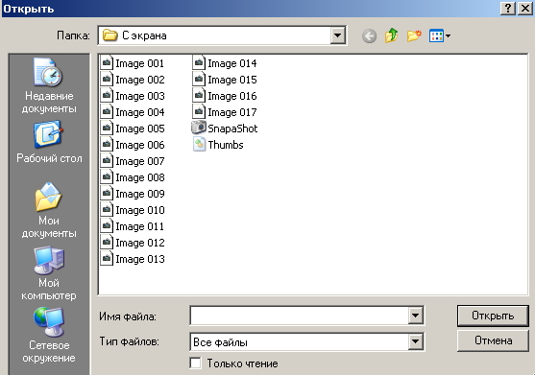Screen dimensions: 535x375
Task: Expand the Имя файла dropdown arrow
Action: point(415,316)
